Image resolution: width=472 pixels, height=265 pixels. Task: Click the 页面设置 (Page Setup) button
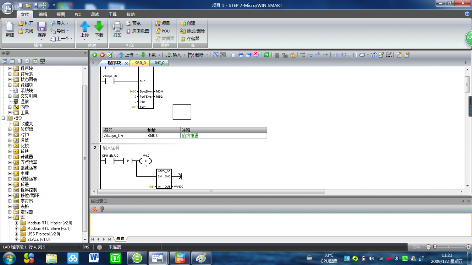coord(137,31)
